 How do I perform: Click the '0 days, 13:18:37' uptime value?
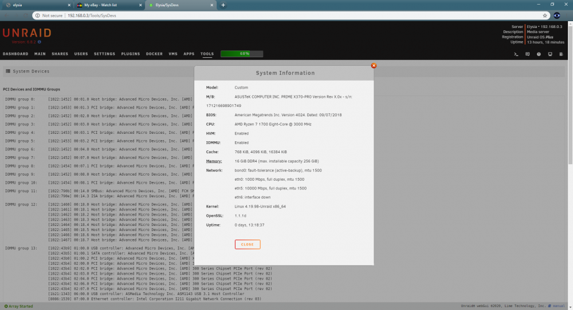(x=250, y=225)
